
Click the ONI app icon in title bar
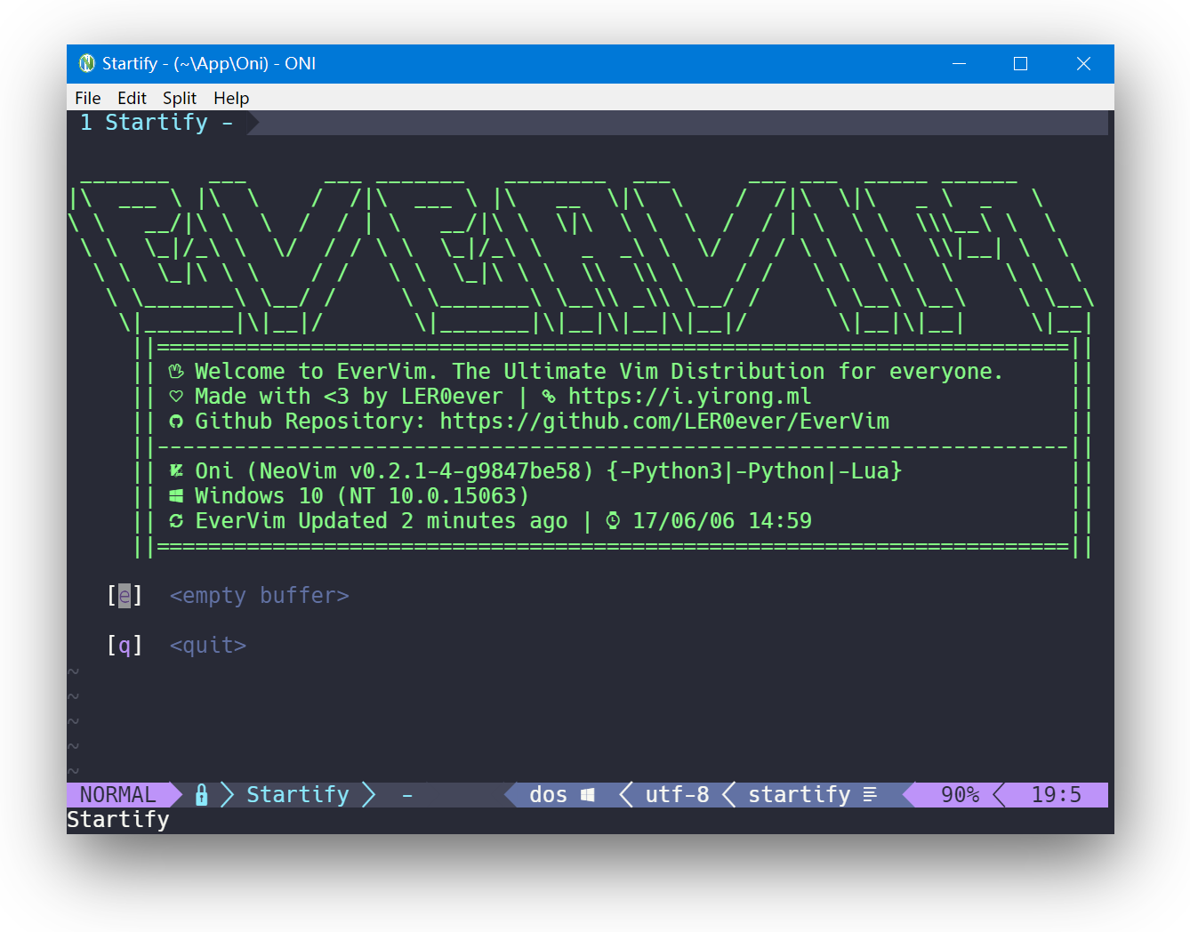click(87, 63)
